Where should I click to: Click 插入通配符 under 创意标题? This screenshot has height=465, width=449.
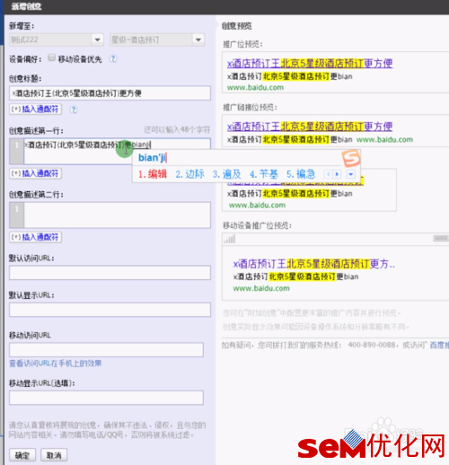36,110
